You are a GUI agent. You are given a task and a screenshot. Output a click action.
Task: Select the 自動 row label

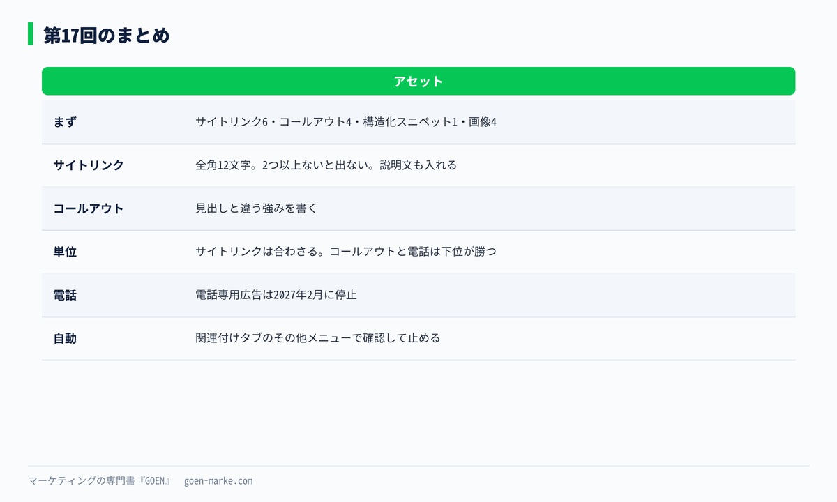click(65, 338)
